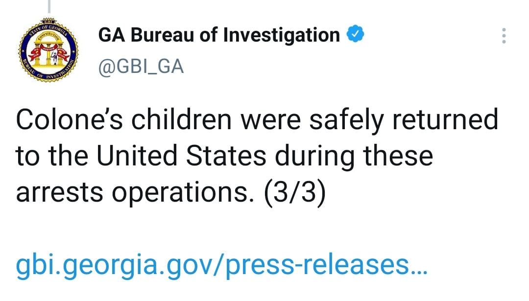Click "United States" in the tweet text
Image resolution: width=529 pixels, height=301 pixels.
[180, 157]
